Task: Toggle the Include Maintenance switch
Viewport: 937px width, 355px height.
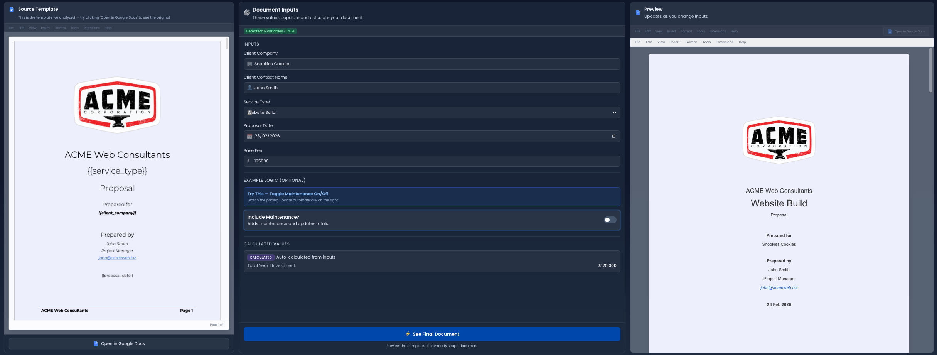Action: tap(610, 220)
